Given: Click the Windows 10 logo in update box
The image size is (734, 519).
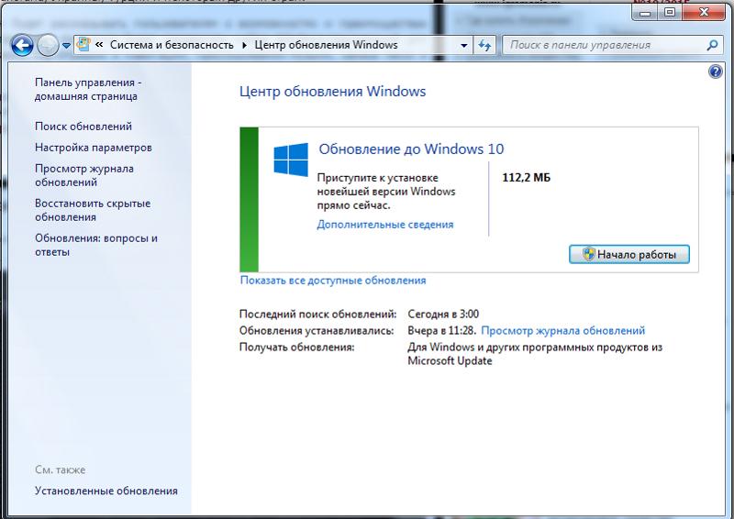Looking at the screenshot, I should coord(291,160).
